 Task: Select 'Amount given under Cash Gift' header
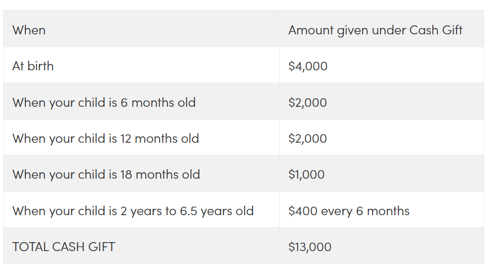click(x=375, y=30)
